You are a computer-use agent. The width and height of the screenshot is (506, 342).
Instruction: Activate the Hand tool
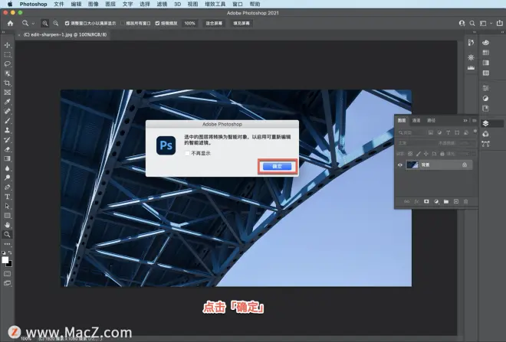coord(7,225)
